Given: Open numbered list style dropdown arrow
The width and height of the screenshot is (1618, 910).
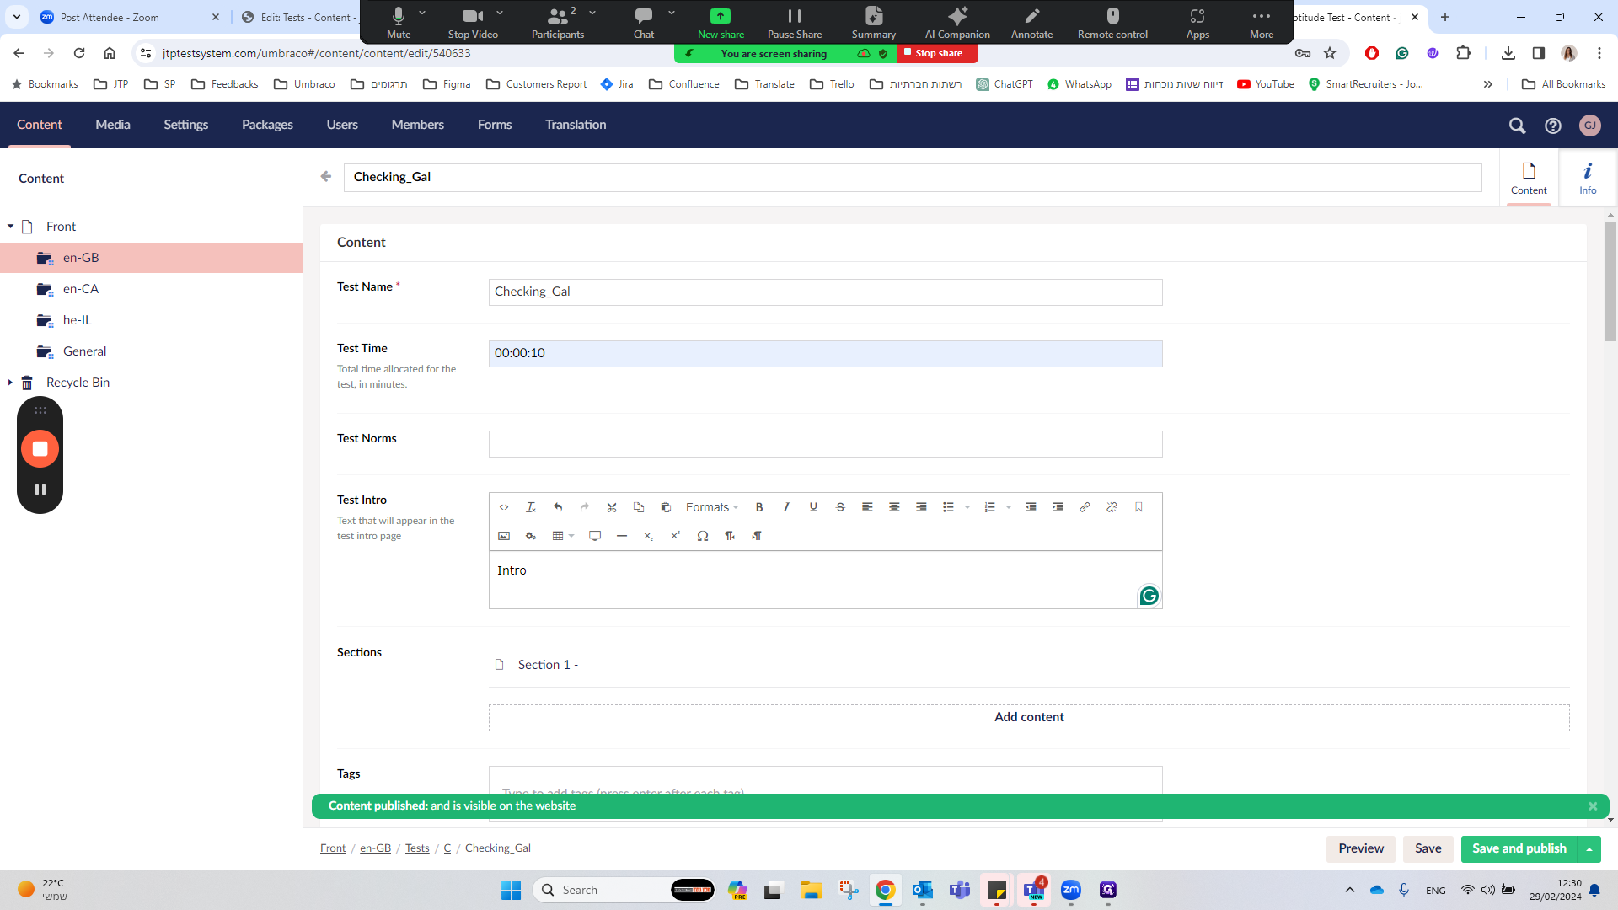Looking at the screenshot, I should pos(1009,507).
